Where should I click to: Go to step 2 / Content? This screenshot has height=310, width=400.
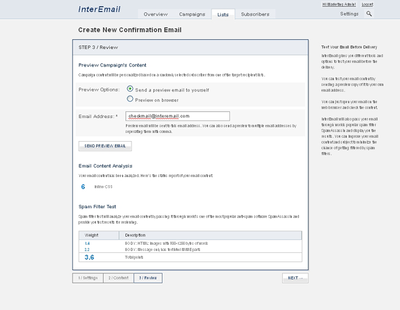pyautogui.click(x=118, y=278)
